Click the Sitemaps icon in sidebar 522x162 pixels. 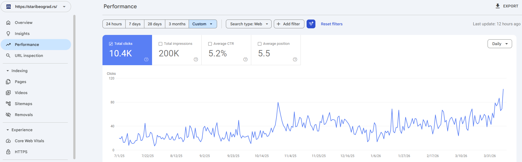tap(8, 104)
